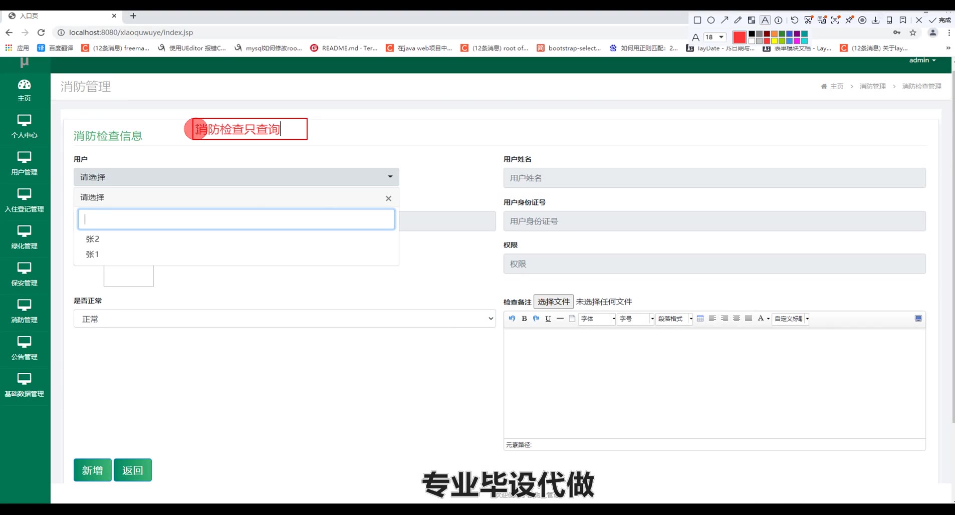Open the admin account dropdown
The width and height of the screenshot is (955, 515).
pyautogui.click(x=922, y=60)
